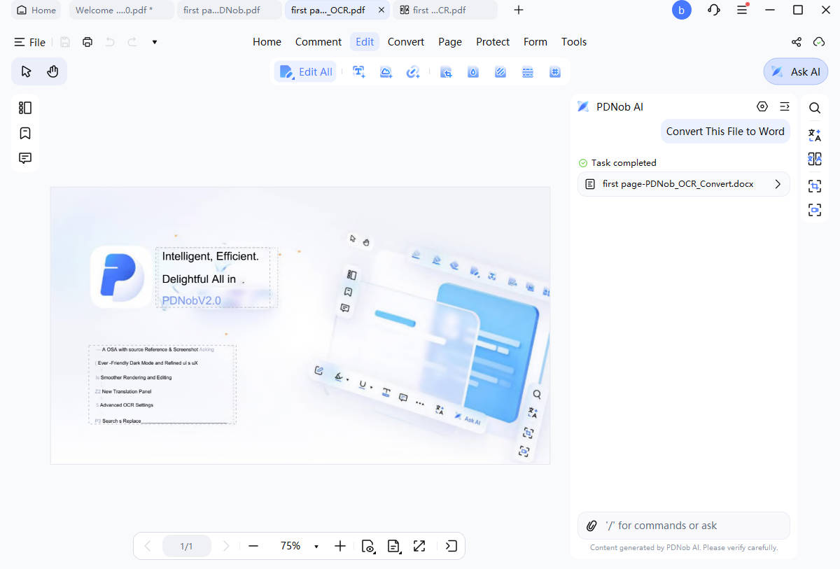The width and height of the screenshot is (840, 569).
Task: Open the Tools tab
Action: 574,42
